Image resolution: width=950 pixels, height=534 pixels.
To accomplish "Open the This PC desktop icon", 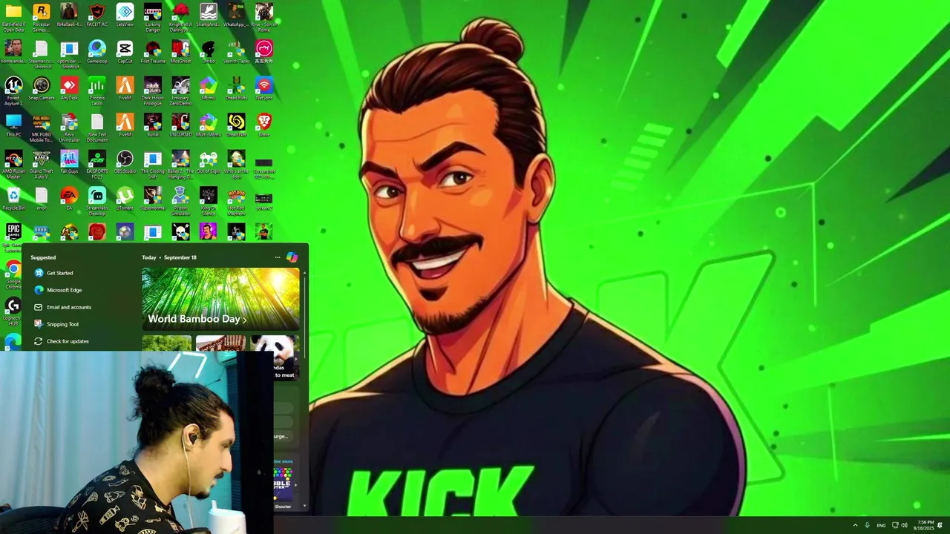I will point(13,126).
